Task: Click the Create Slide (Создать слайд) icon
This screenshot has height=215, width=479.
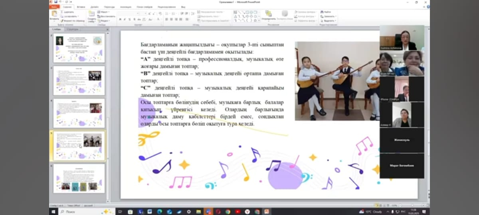Action: tap(91, 15)
